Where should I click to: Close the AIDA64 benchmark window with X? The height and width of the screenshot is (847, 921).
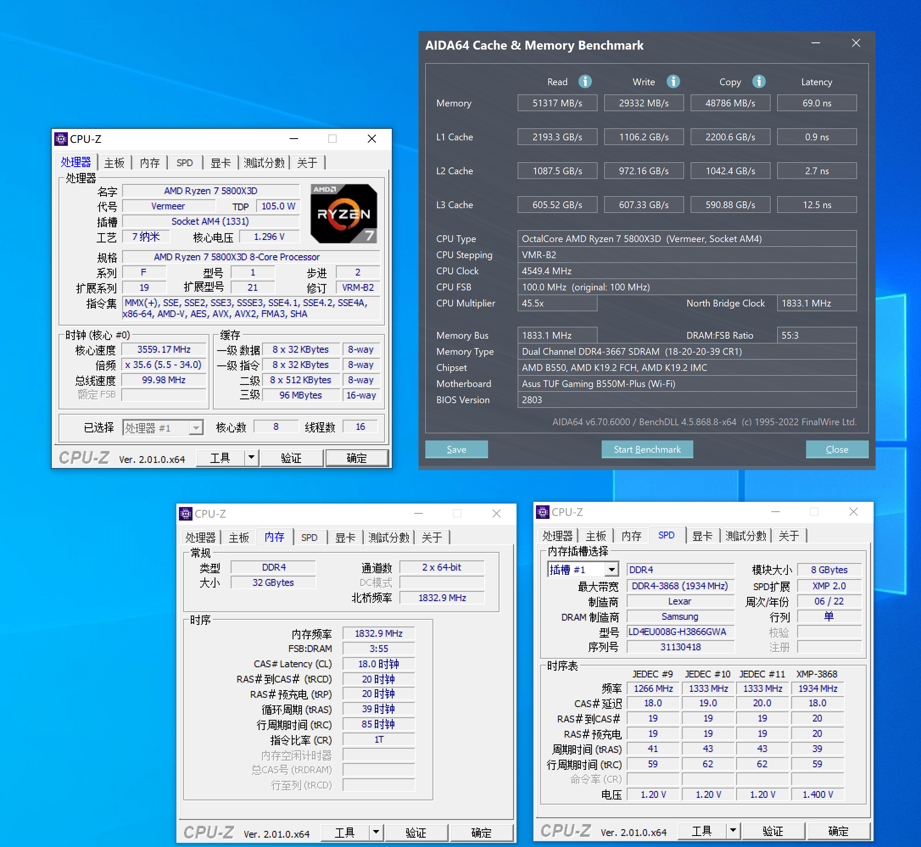(x=856, y=43)
